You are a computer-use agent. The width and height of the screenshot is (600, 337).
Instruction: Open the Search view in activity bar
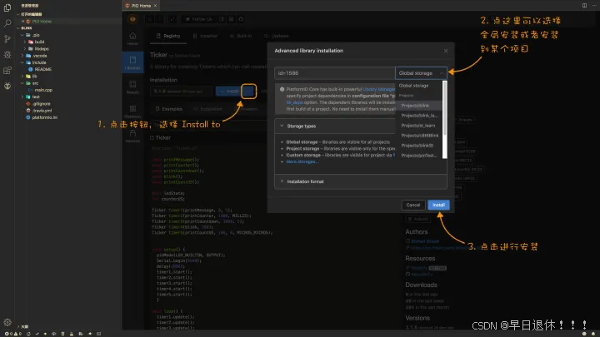[x=7, y=23]
